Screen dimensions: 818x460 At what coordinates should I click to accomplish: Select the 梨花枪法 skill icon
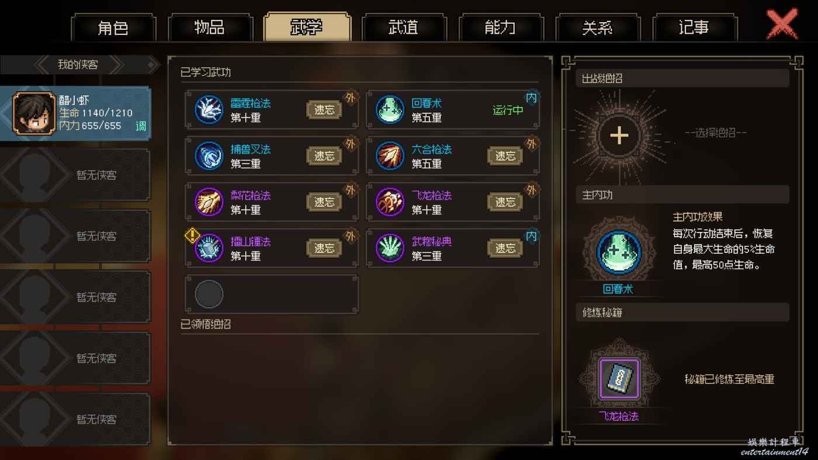[x=209, y=202]
